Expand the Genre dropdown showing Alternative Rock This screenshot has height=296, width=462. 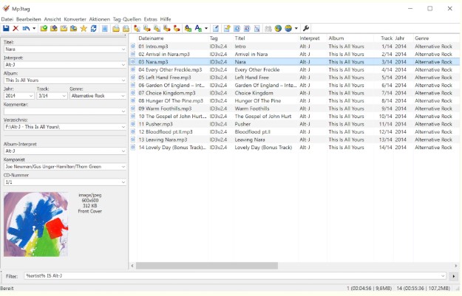123,96
